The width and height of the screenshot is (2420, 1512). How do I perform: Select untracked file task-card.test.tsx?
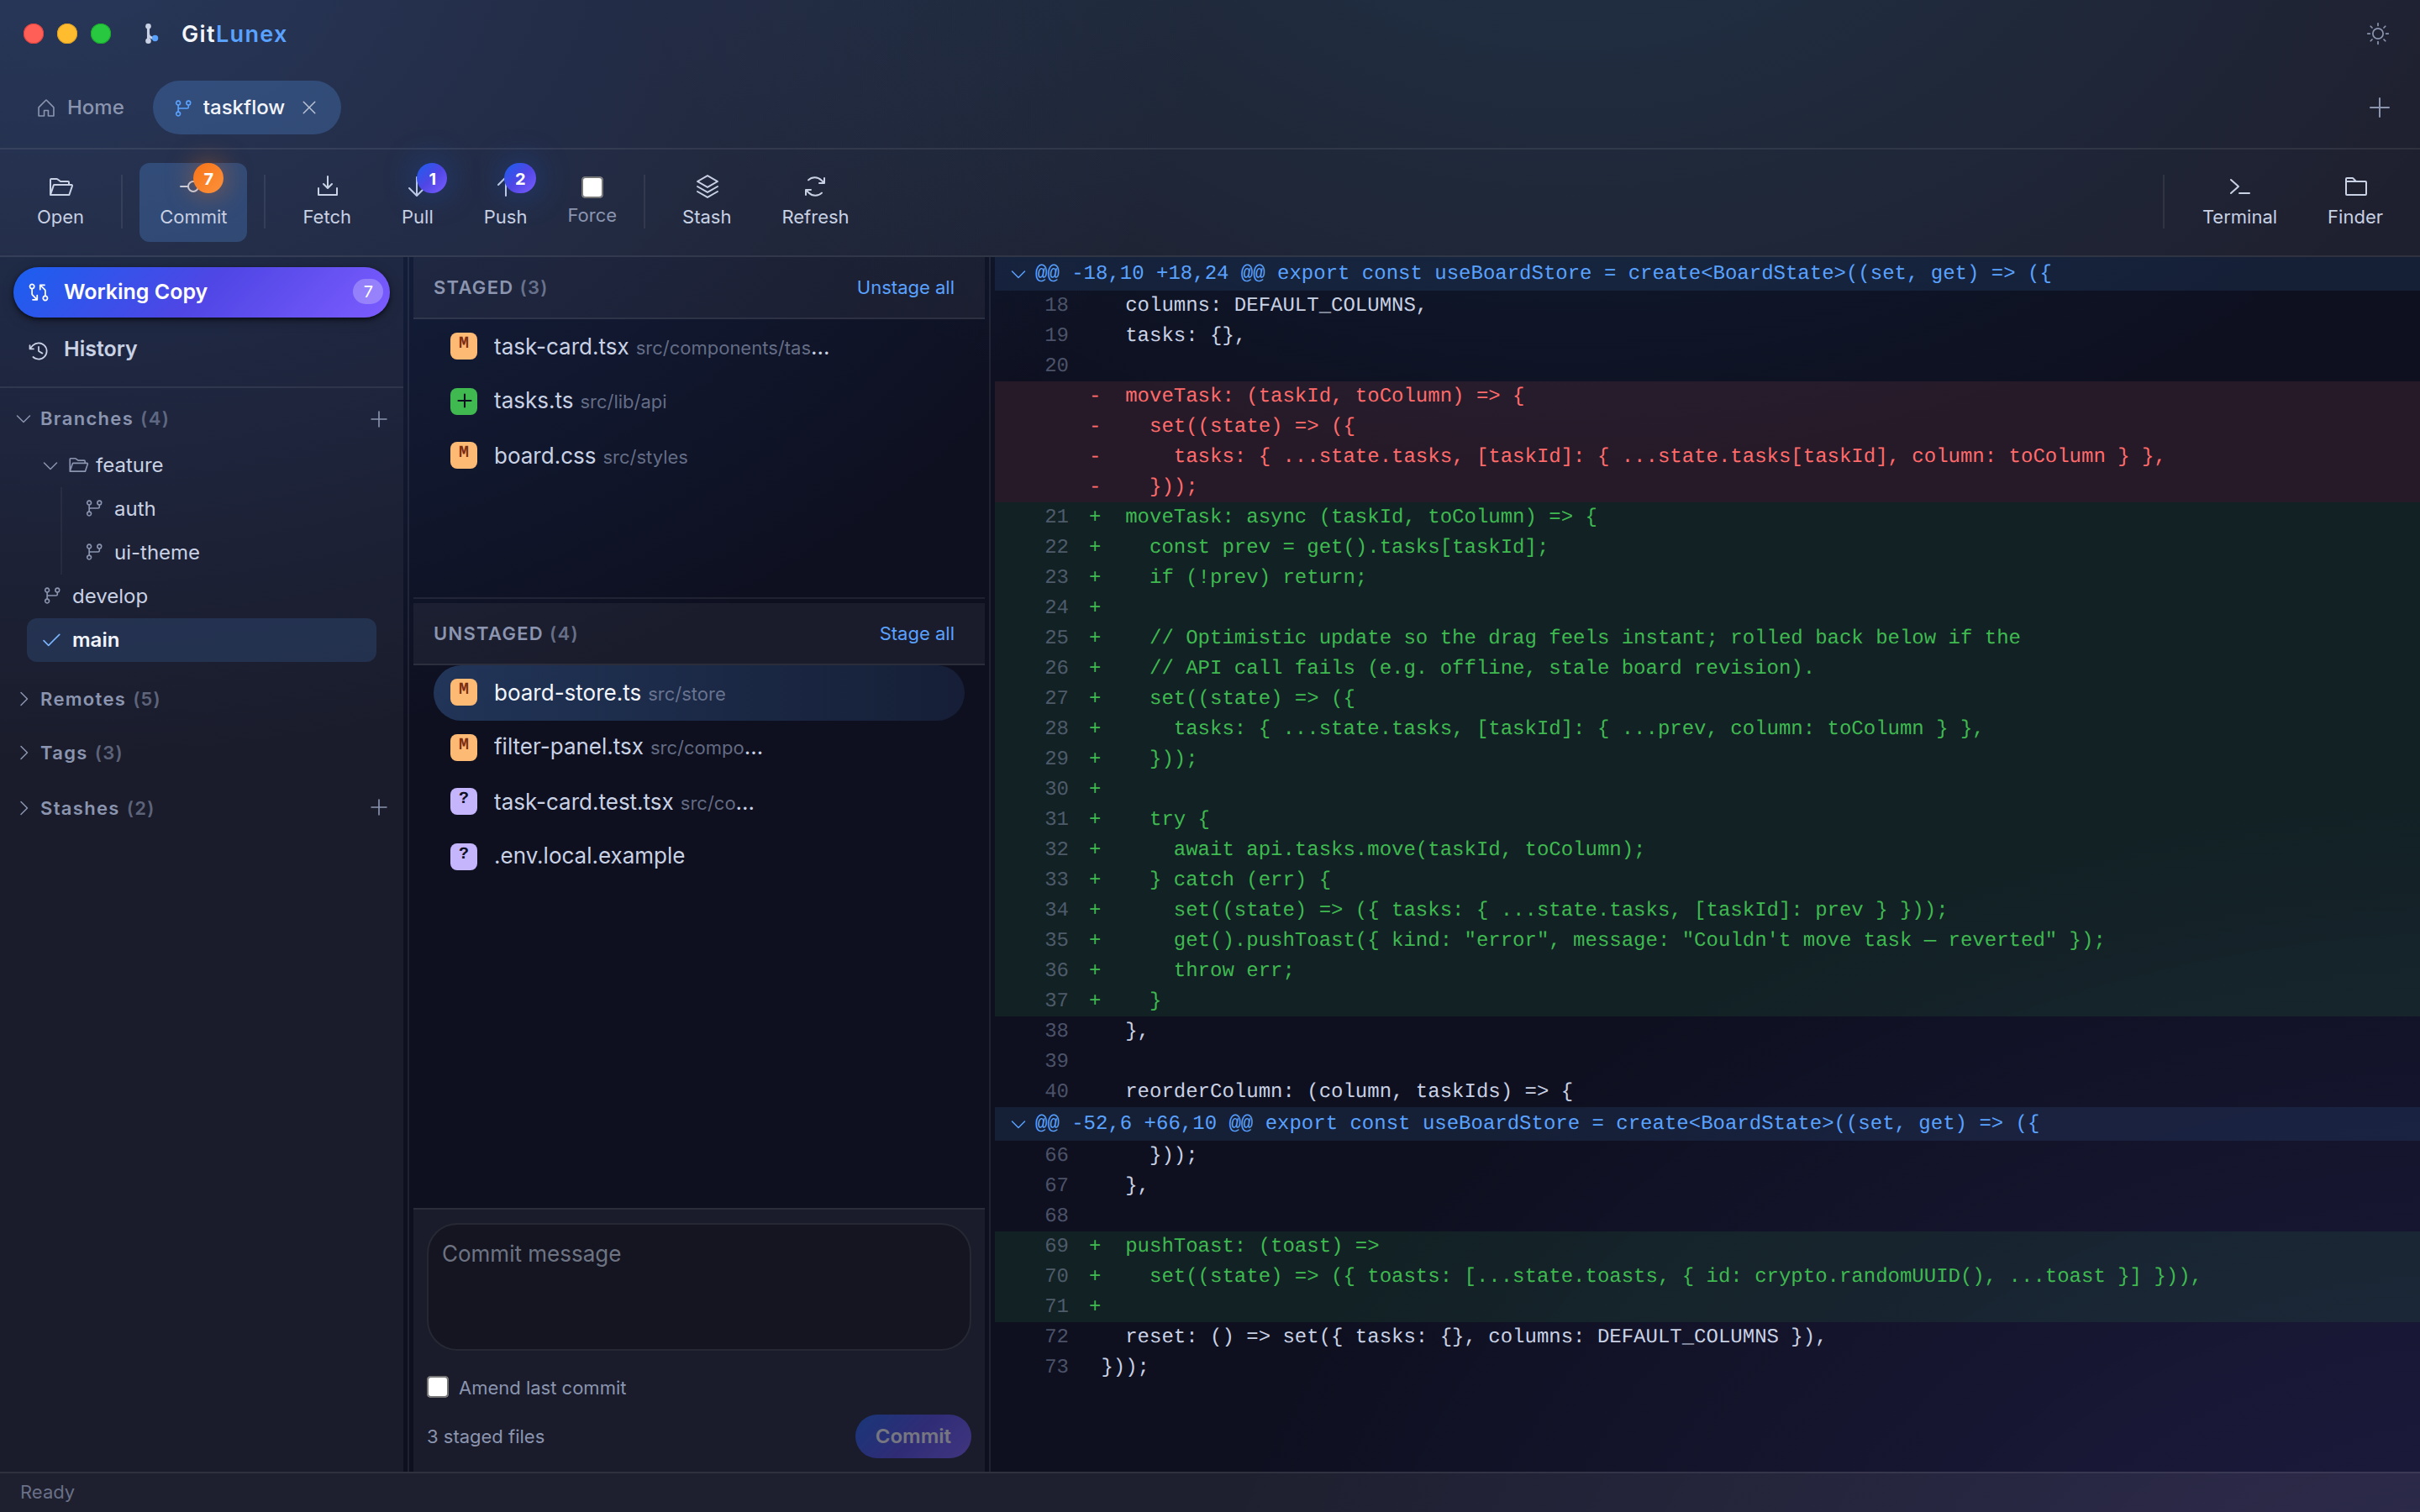click(x=699, y=802)
